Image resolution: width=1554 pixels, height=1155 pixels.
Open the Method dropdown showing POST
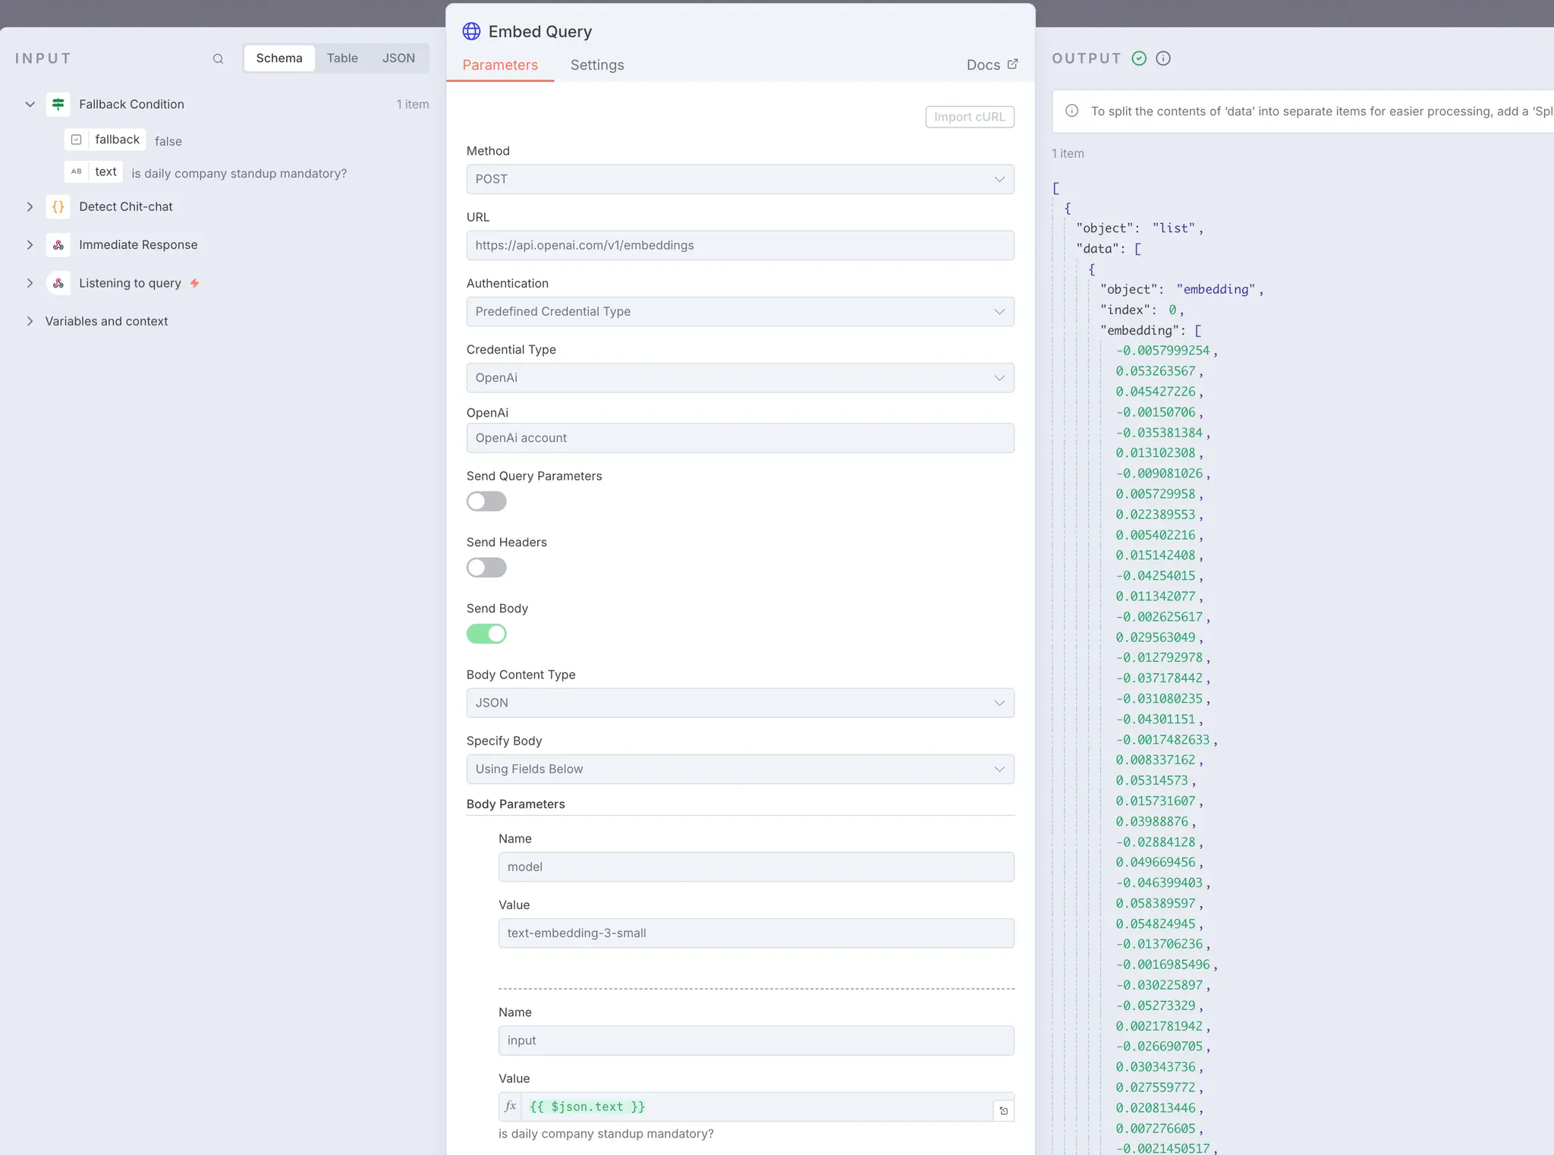(741, 179)
